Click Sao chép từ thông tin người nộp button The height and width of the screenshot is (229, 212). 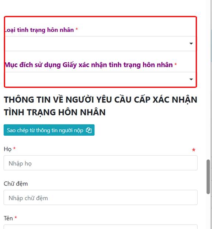point(49,130)
